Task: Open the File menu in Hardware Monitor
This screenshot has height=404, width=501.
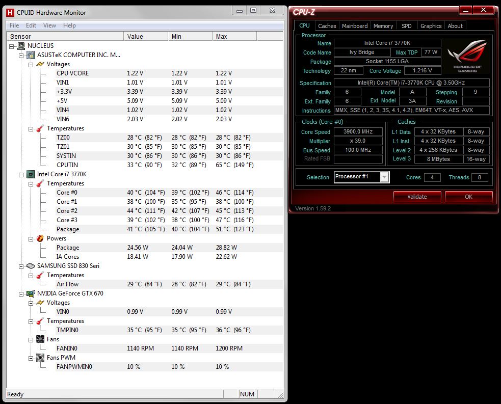Action: click(14, 25)
